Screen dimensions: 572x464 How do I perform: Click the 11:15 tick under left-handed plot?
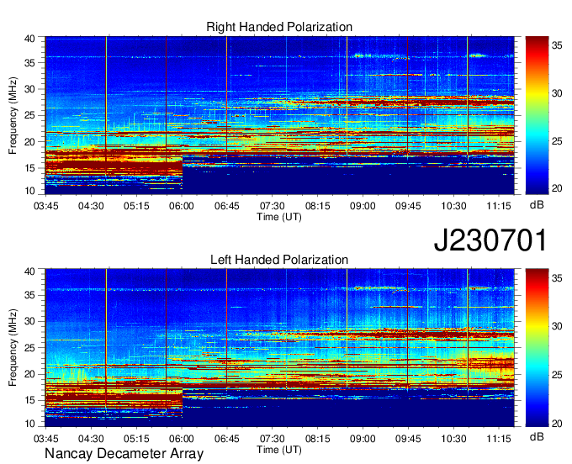pyautogui.click(x=499, y=439)
